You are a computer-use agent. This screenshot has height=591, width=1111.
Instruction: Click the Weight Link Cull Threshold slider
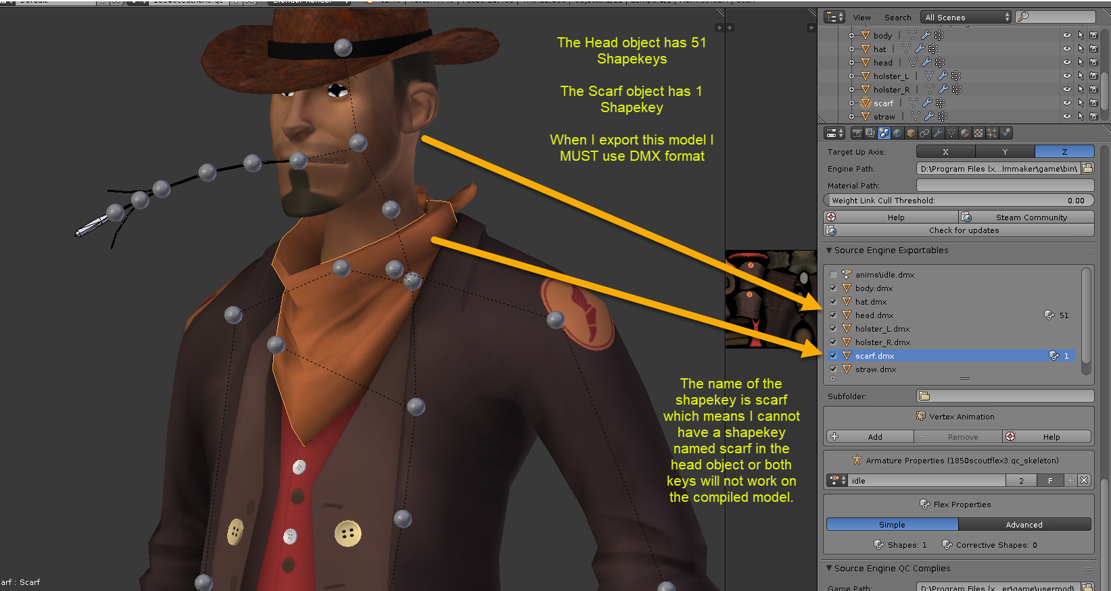pos(958,201)
